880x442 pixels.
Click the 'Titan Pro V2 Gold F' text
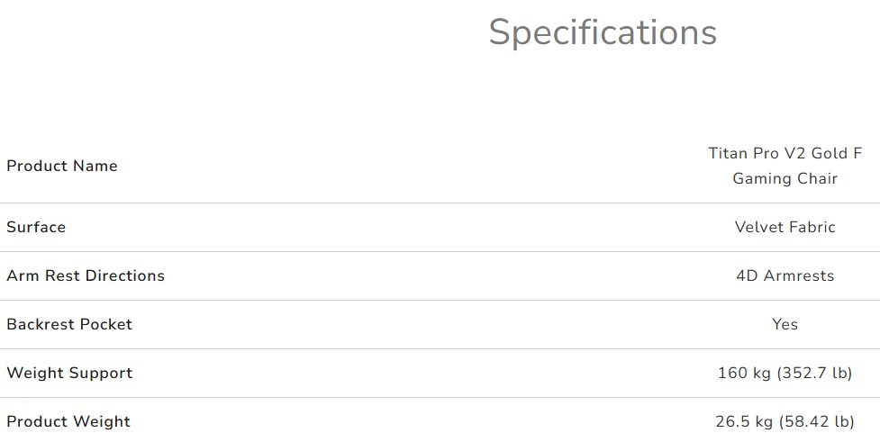coord(785,153)
